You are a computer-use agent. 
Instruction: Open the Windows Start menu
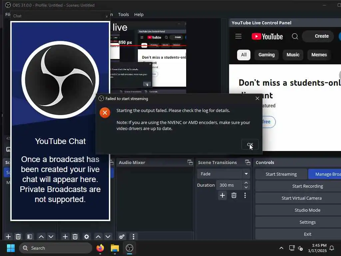(x=11, y=248)
